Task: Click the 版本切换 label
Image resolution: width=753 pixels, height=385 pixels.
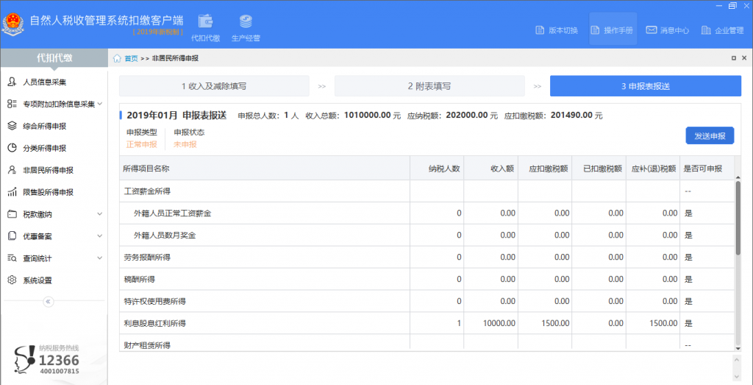Action: coord(563,30)
